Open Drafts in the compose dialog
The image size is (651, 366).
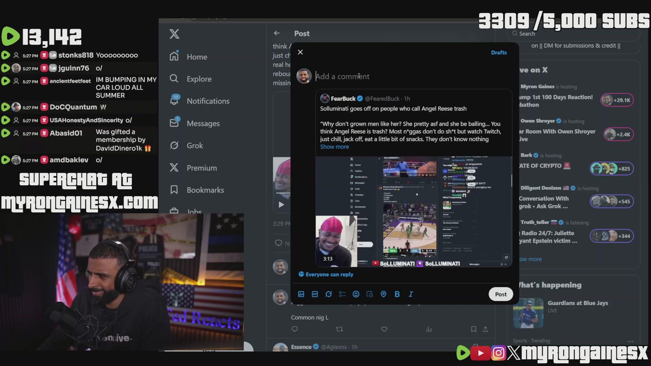[499, 53]
